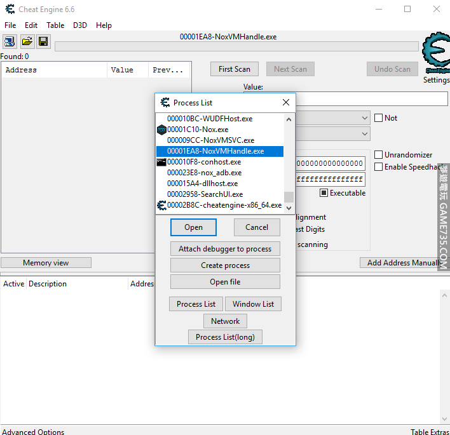Select Nox.exe process with blue icon

pyautogui.click(x=197, y=130)
